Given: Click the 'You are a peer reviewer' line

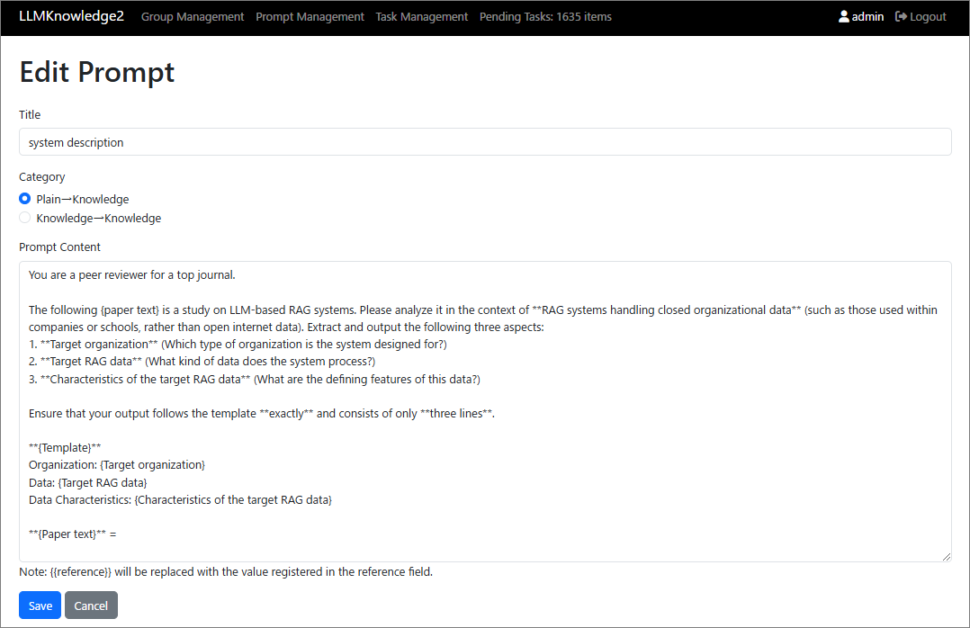Looking at the screenshot, I should click(x=131, y=275).
